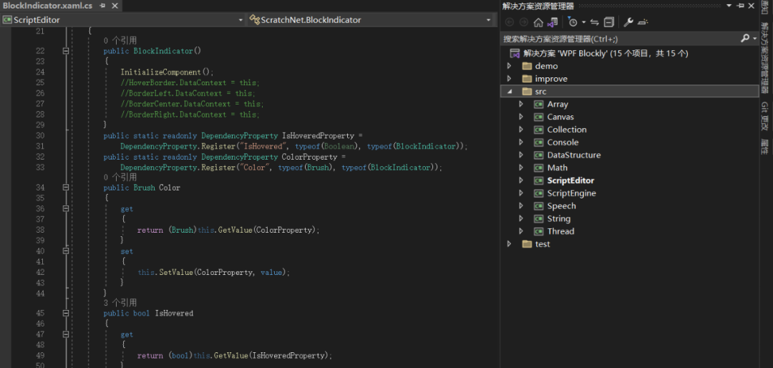Open '3 个引用' CodeLens above IsHovered
This screenshot has width=773, height=368.
coord(120,303)
